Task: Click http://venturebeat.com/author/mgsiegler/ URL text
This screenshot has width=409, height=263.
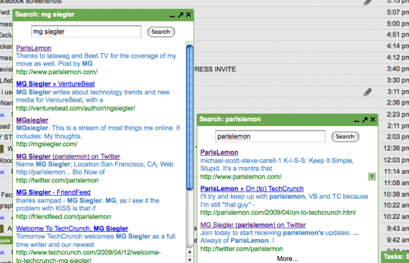Action: (76, 108)
